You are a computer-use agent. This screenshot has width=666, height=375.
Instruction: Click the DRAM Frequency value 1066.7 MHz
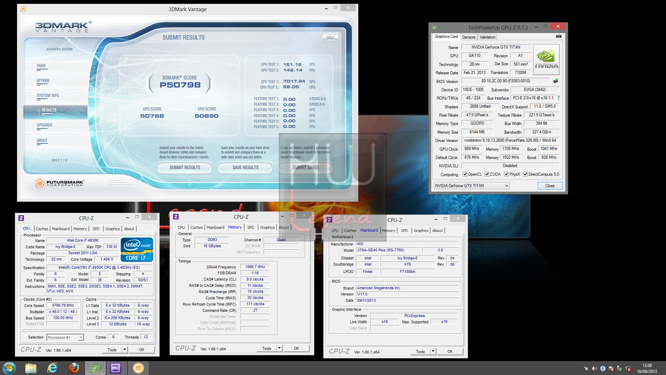[255, 267]
